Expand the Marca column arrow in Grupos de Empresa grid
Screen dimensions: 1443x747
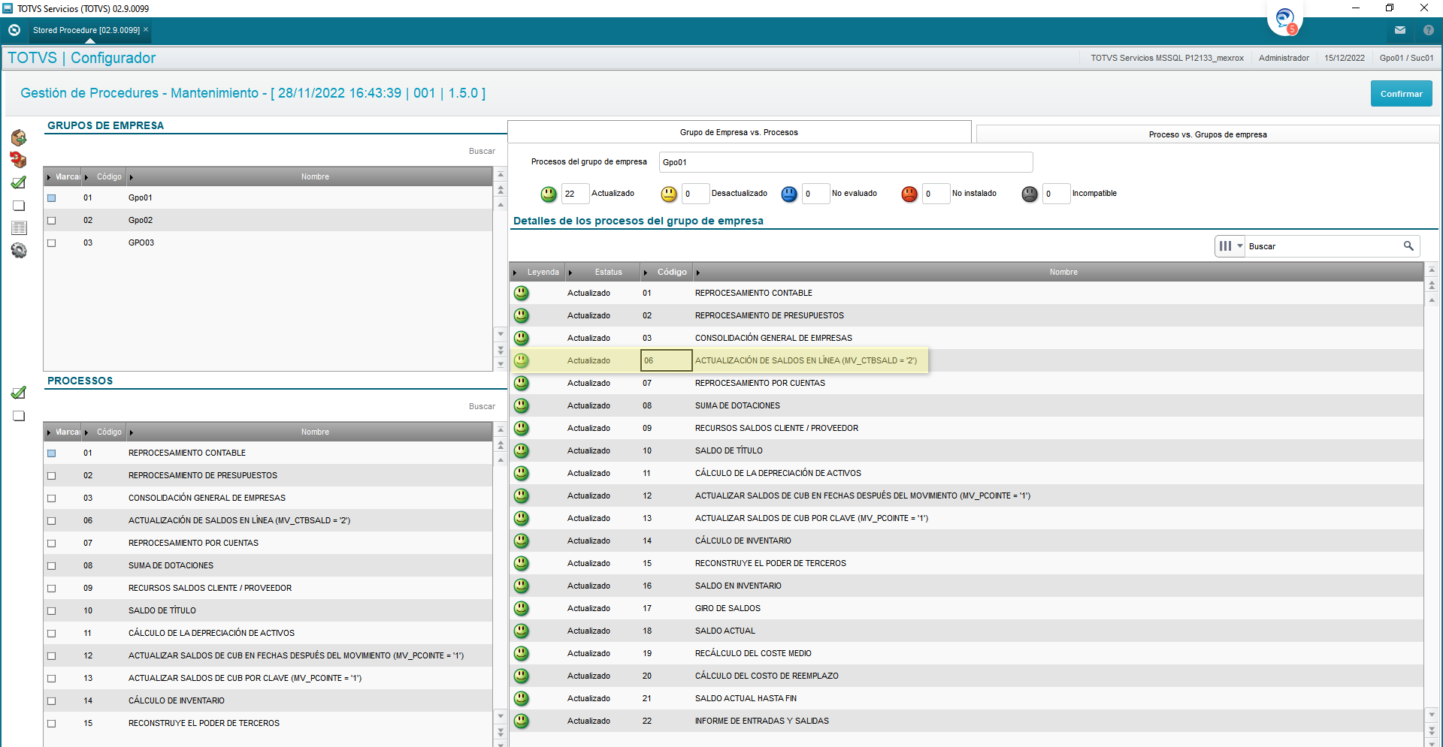coord(49,177)
